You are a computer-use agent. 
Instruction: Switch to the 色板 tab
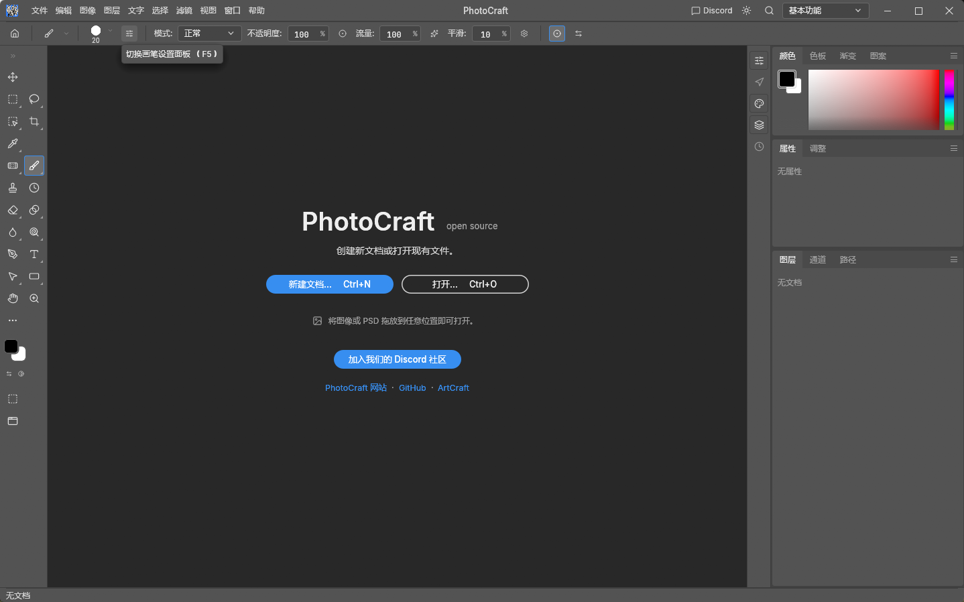(818, 56)
